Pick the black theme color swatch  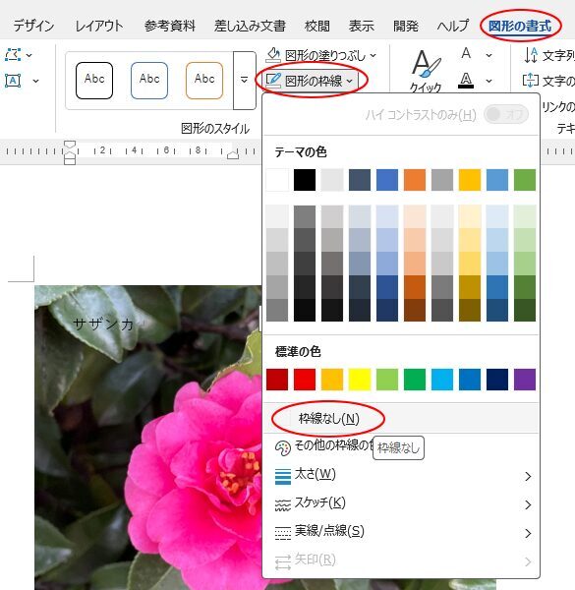(305, 180)
